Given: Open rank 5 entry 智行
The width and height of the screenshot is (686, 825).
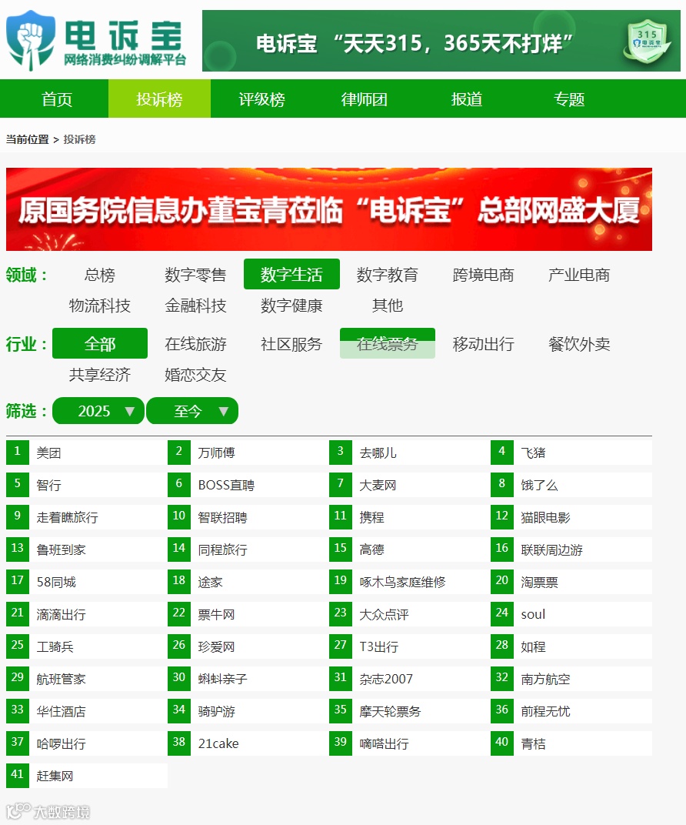Looking at the screenshot, I should click(x=87, y=485).
